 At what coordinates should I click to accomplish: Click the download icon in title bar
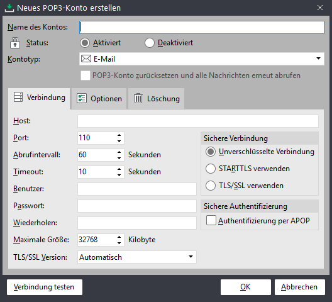[x=9, y=8]
